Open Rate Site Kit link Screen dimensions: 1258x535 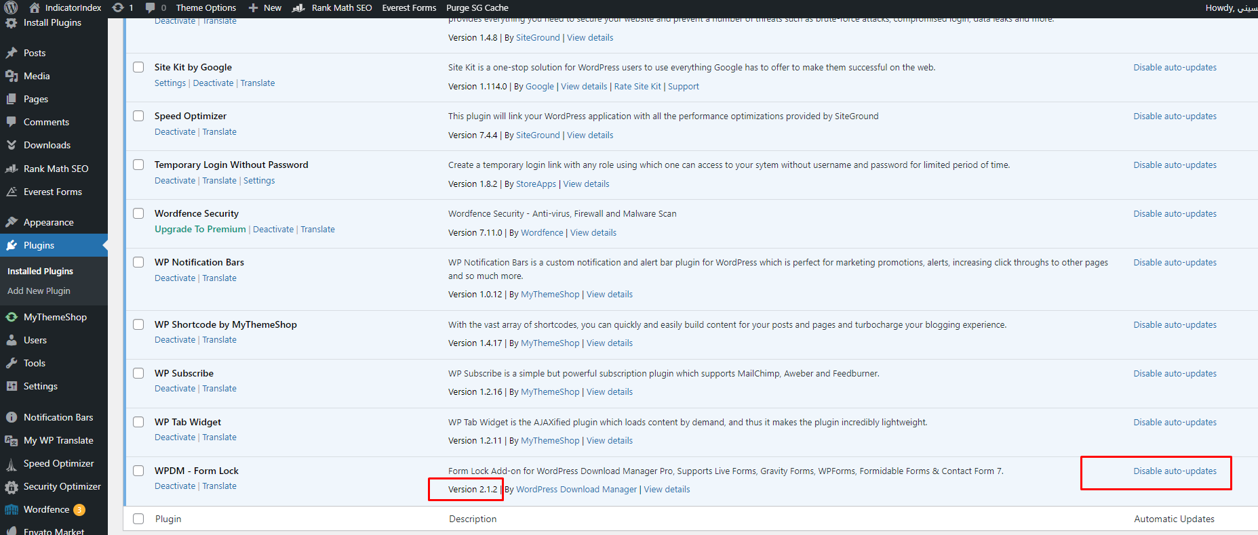637,86
